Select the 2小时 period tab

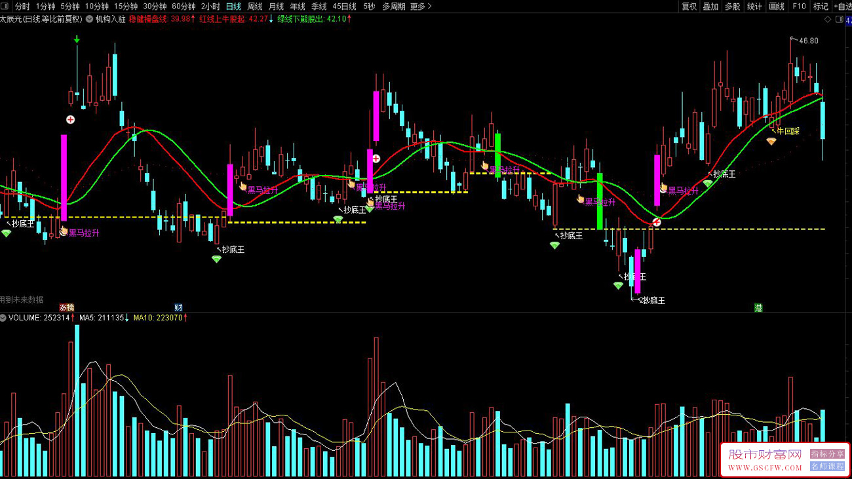click(x=210, y=7)
